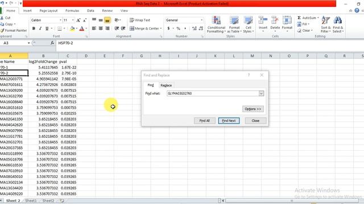This screenshot has height=204, width=364.
Task: Open Sort & Filter menu
Action: pos(325,24)
